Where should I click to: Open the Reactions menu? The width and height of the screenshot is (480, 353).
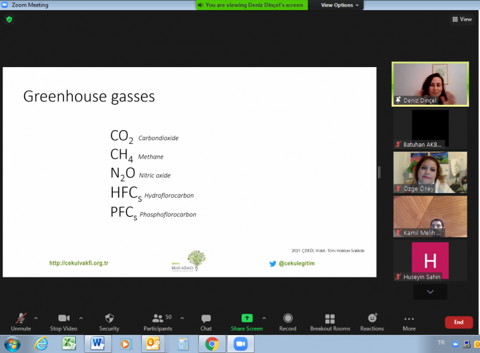pos(372,319)
